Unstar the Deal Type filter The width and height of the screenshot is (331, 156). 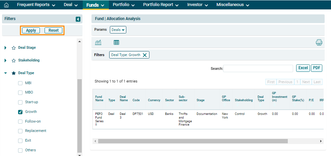point(14,73)
